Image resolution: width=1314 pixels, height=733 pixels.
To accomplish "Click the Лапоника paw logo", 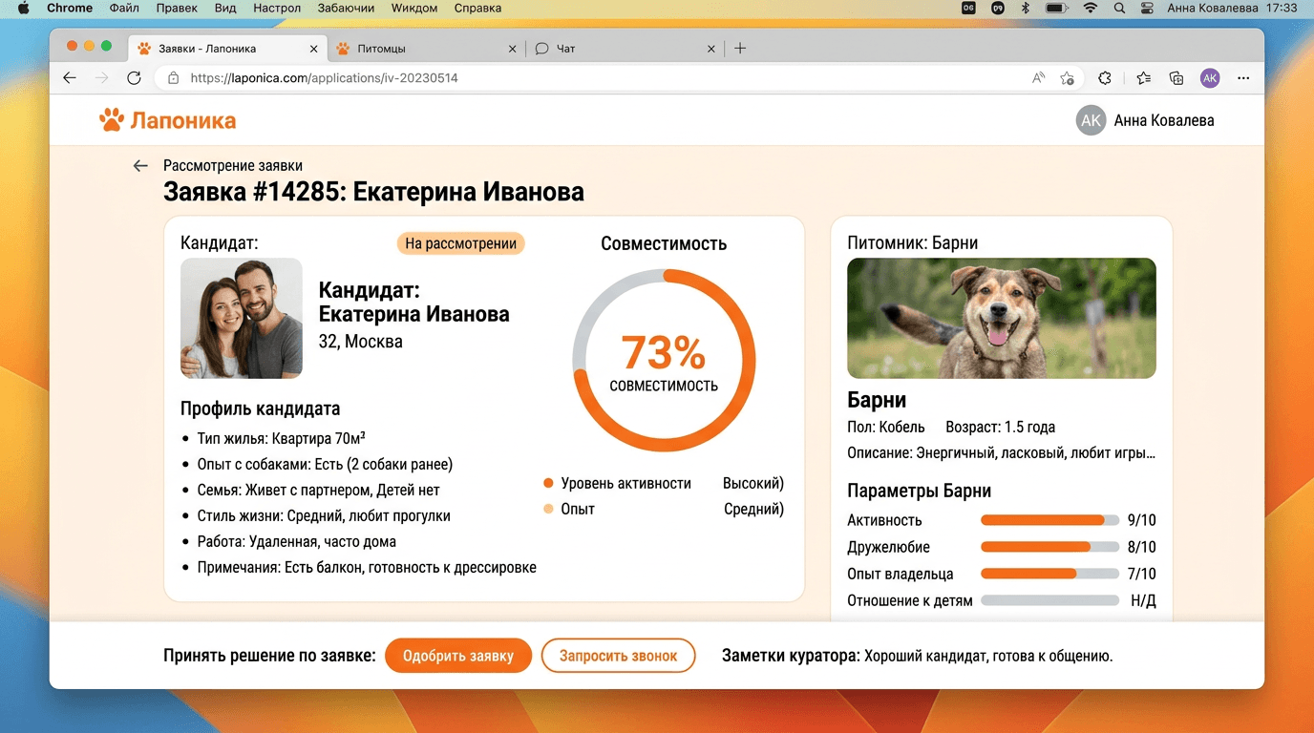I will tap(167, 120).
